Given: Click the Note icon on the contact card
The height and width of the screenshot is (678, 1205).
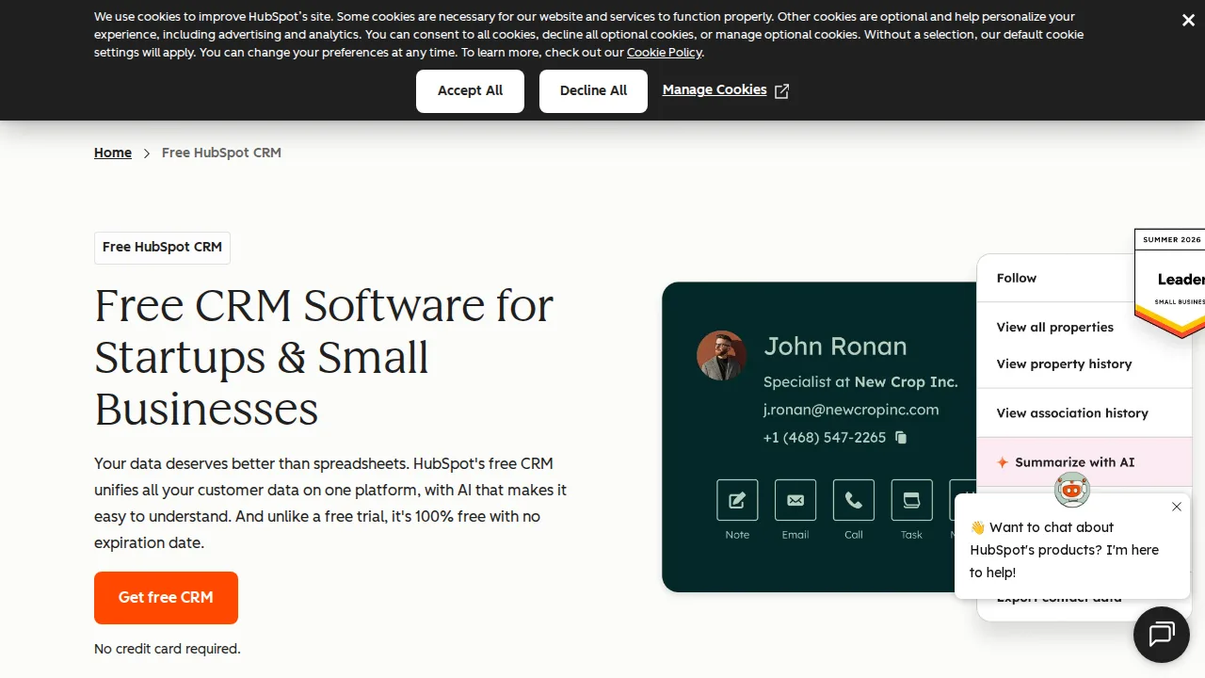Looking at the screenshot, I should (x=737, y=500).
